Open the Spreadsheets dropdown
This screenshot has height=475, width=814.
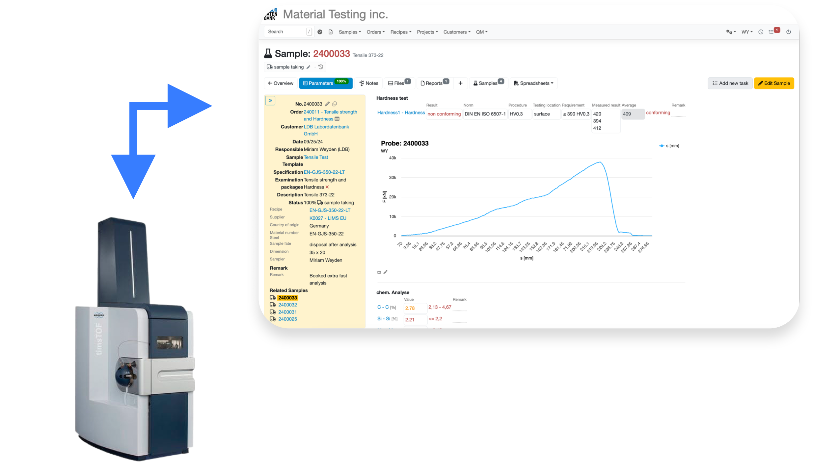point(534,83)
